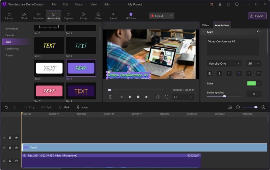Open Voice recording
The height and width of the screenshot is (170, 270).
click(x=82, y=107)
